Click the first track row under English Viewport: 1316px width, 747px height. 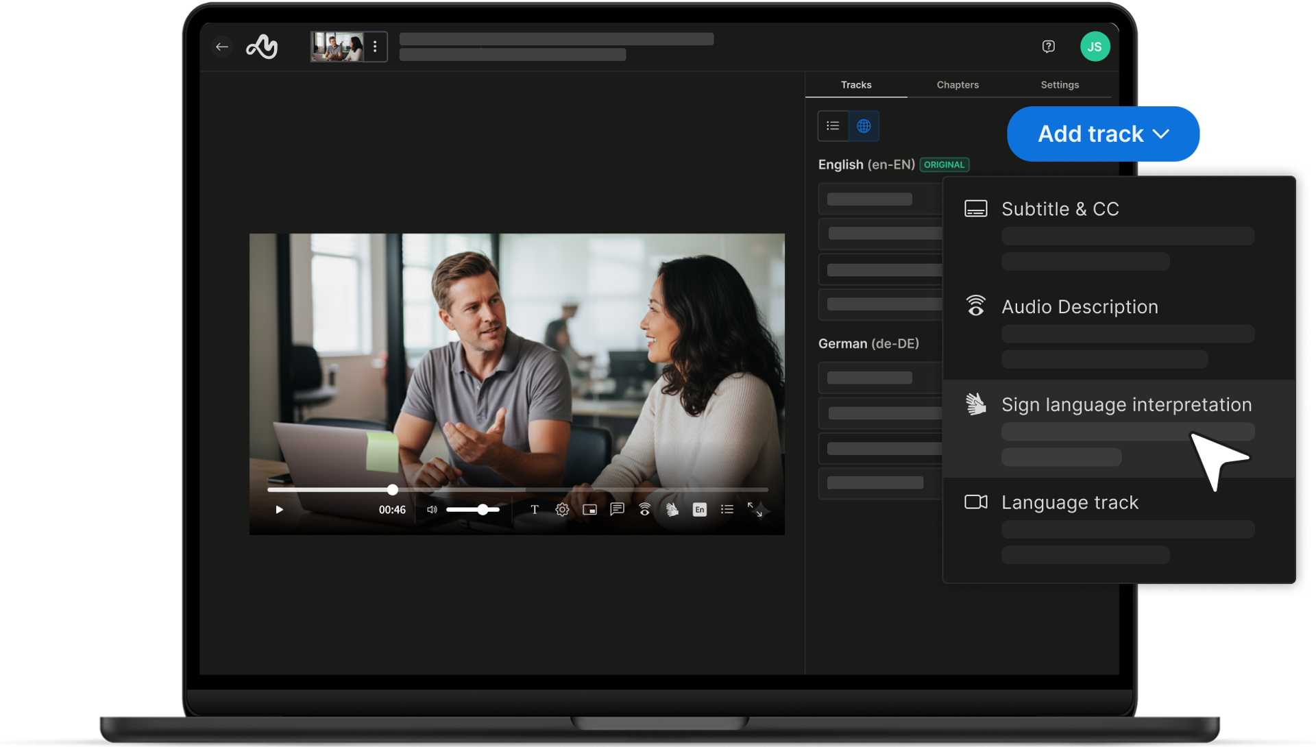(x=881, y=199)
